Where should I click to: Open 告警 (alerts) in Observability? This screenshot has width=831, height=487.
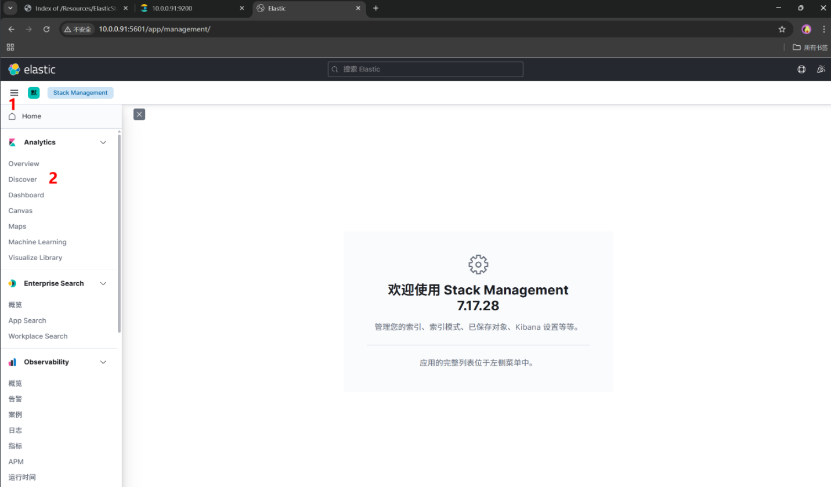(15, 399)
